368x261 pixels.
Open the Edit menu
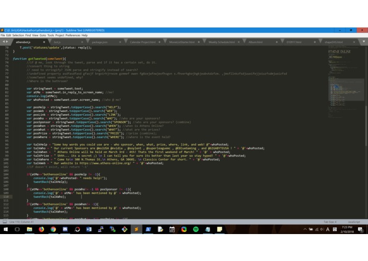click(8, 35)
